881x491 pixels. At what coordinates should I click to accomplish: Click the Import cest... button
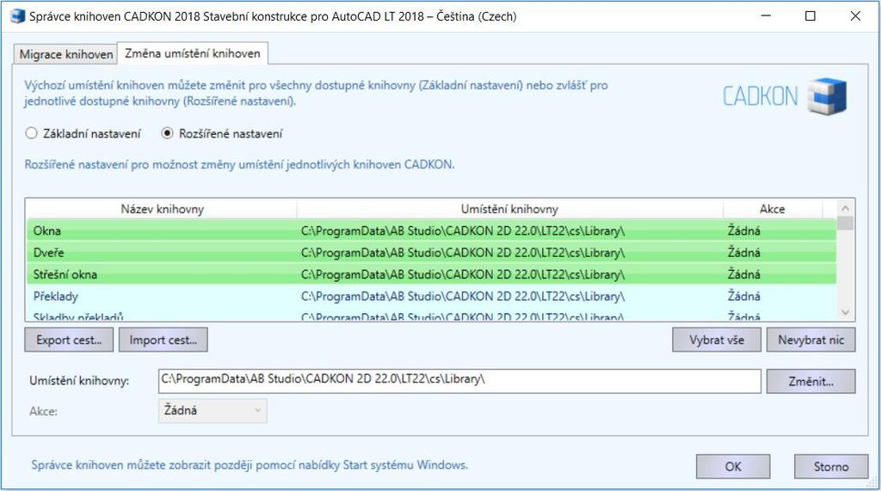coord(163,340)
